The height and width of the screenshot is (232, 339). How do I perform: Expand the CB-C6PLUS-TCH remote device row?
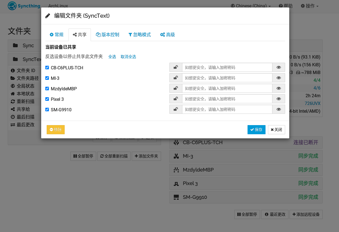click(246, 142)
